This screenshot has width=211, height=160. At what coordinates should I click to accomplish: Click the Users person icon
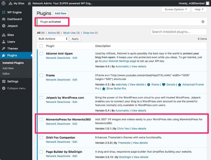4,42
